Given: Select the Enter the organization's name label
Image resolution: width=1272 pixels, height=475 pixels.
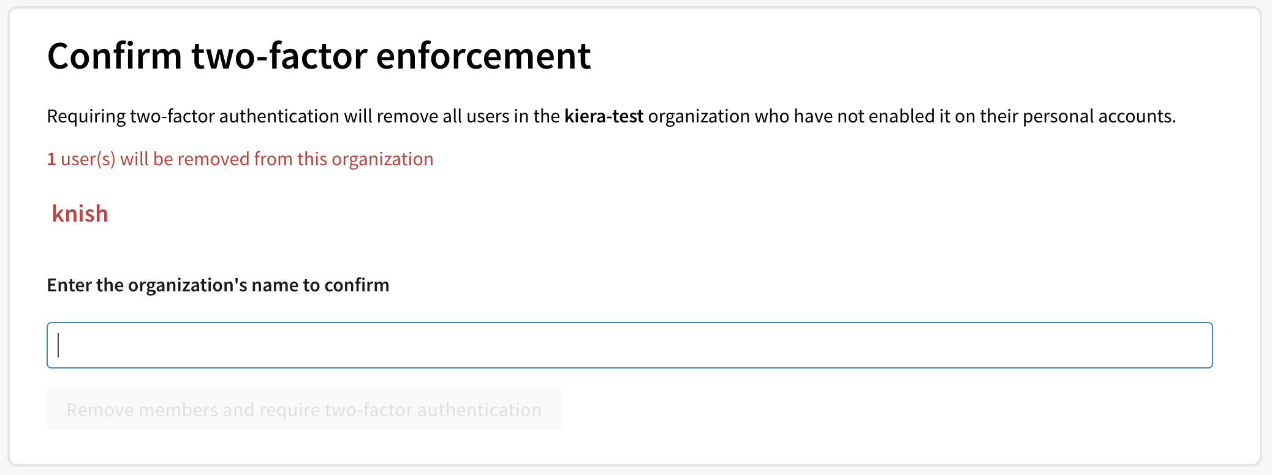Looking at the screenshot, I should tap(218, 285).
